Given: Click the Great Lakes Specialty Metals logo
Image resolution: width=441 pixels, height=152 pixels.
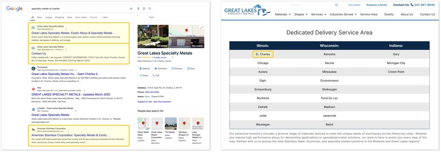Looking at the screenshot, I should 247,10.
